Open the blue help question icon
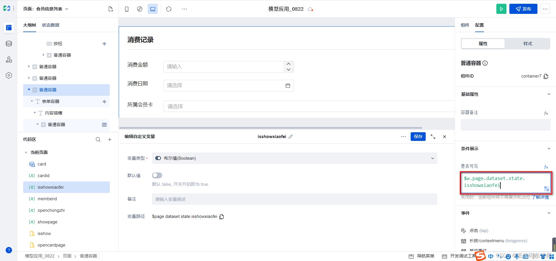This screenshot has height=261, width=556. [x=9, y=250]
